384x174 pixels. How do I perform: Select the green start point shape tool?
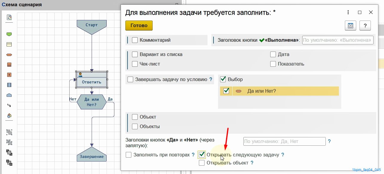9,34
